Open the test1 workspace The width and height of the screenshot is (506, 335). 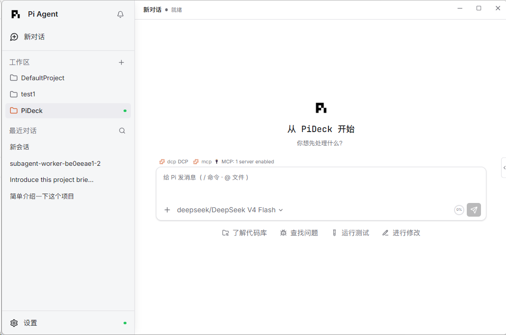click(68, 94)
